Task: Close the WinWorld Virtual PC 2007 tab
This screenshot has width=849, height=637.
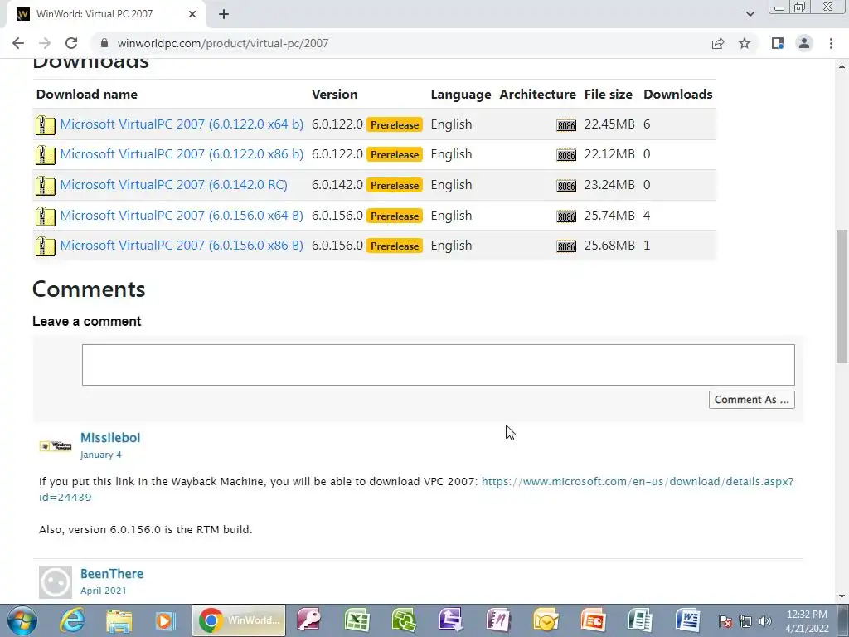Action: pos(192,14)
